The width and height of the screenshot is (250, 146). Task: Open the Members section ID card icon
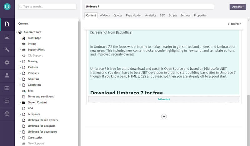7,88
